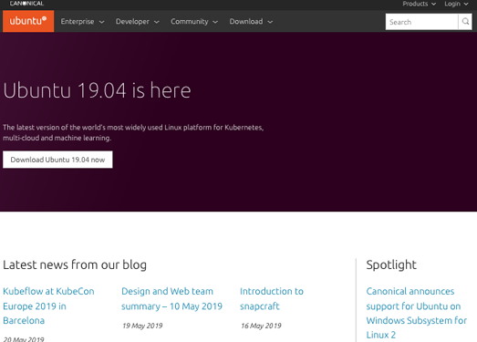Click the Canonical logo in top bar
The width and height of the screenshot is (477, 342).
[26, 4]
